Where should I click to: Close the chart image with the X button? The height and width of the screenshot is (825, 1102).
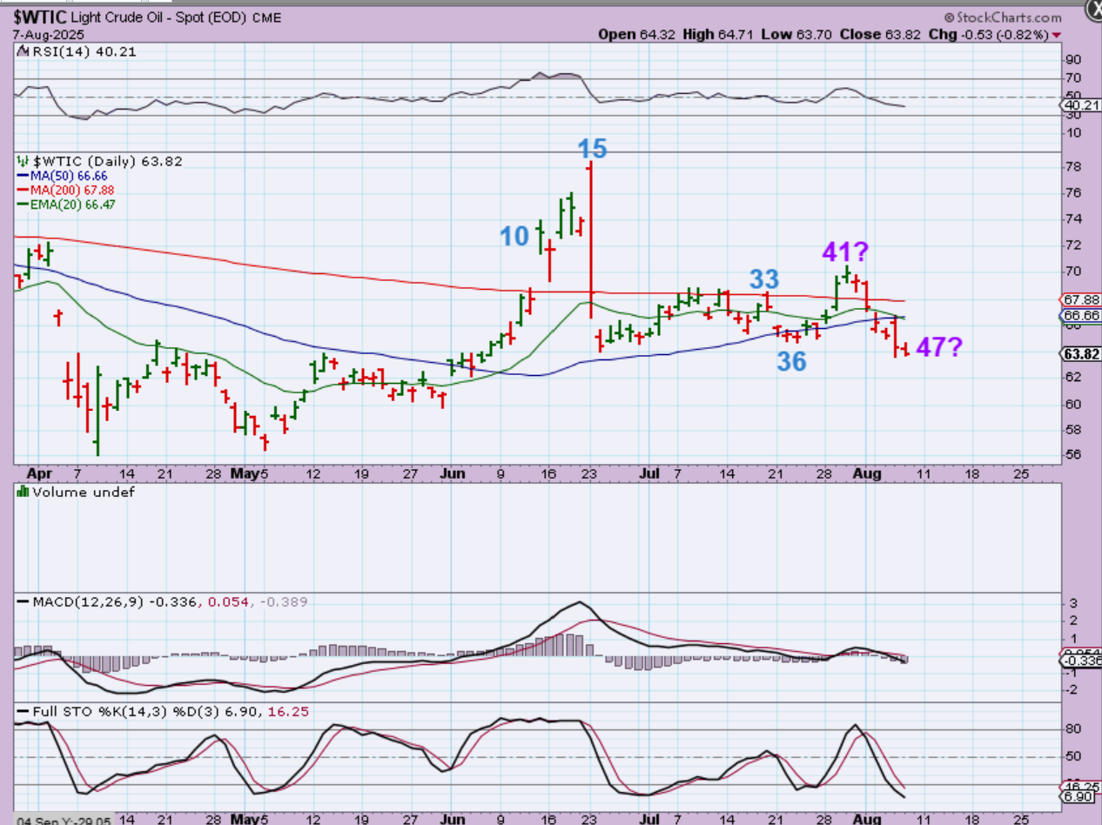pyautogui.click(x=1093, y=9)
